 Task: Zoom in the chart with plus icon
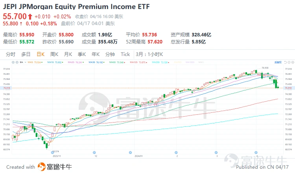coord(293,62)
